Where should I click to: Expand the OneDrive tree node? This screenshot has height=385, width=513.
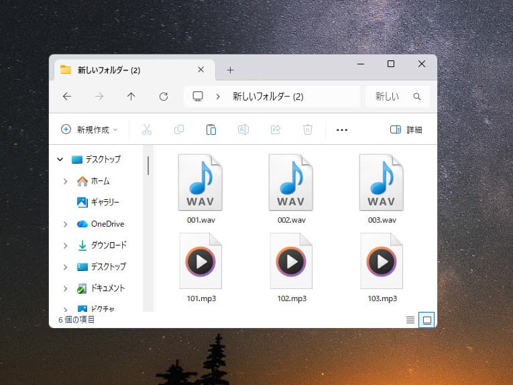pyautogui.click(x=65, y=224)
